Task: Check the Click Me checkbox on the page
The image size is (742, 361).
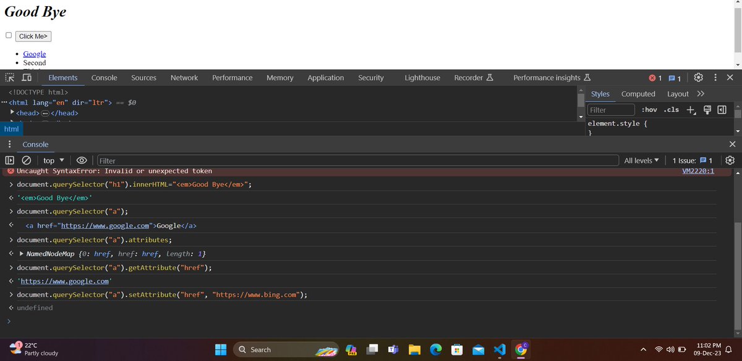Action: click(8, 35)
